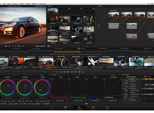
Task: Toggle auto-keyframe on first Corrector row
Action: (127, 81)
